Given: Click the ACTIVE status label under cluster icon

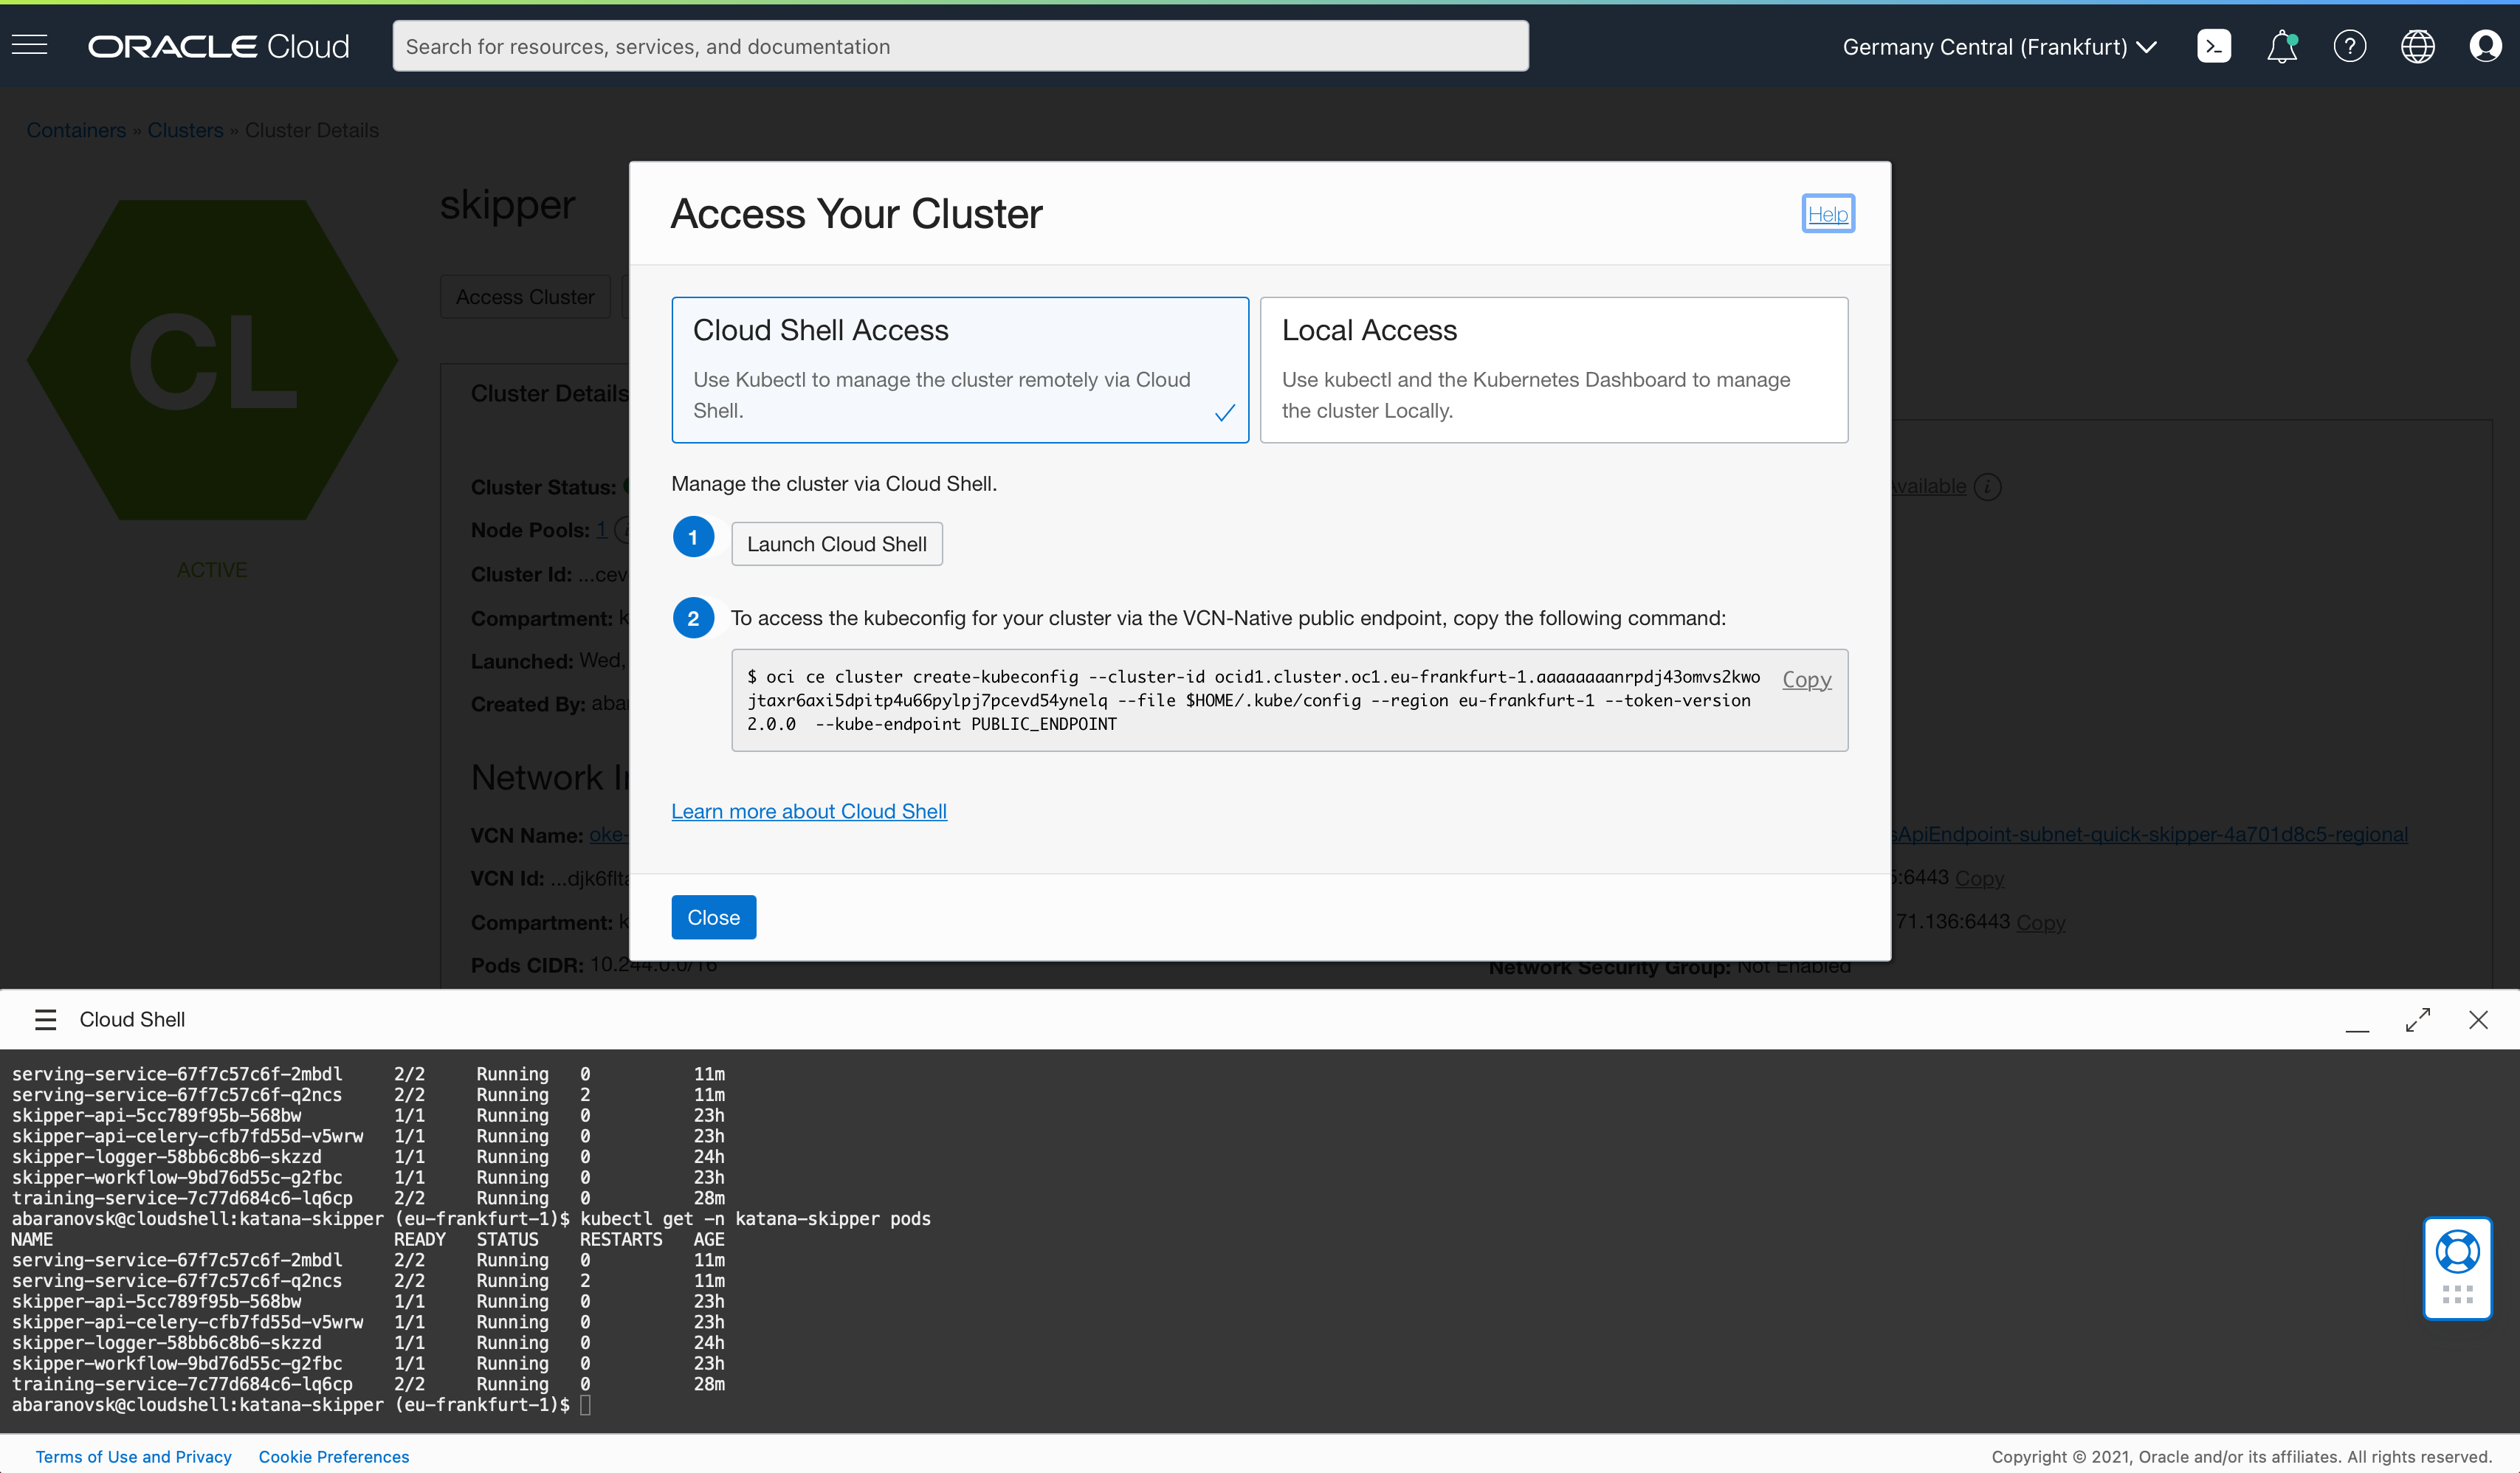Looking at the screenshot, I should tap(212, 570).
